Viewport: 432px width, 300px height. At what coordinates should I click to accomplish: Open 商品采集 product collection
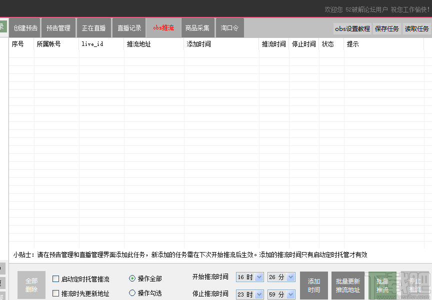pos(198,27)
